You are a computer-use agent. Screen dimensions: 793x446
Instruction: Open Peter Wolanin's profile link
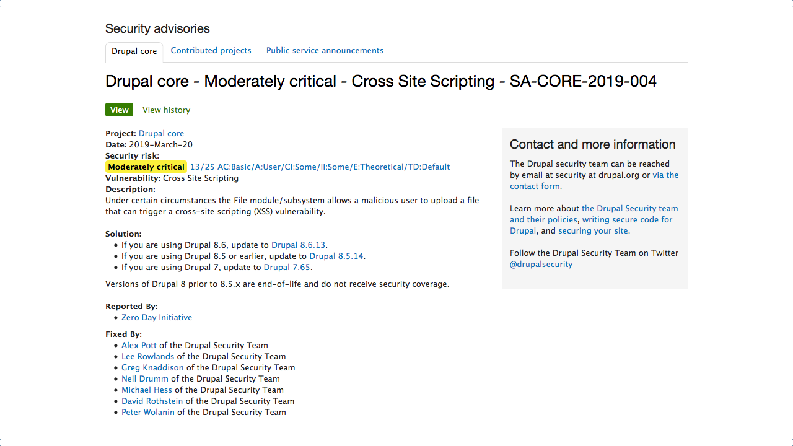click(148, 412)
